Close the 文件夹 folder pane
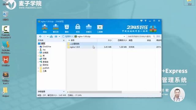 (64, 40)
